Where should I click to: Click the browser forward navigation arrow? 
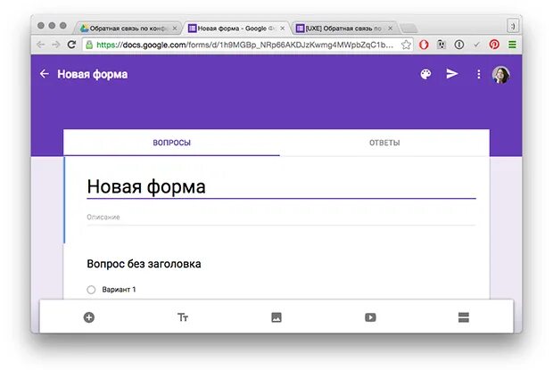[55, 45]
